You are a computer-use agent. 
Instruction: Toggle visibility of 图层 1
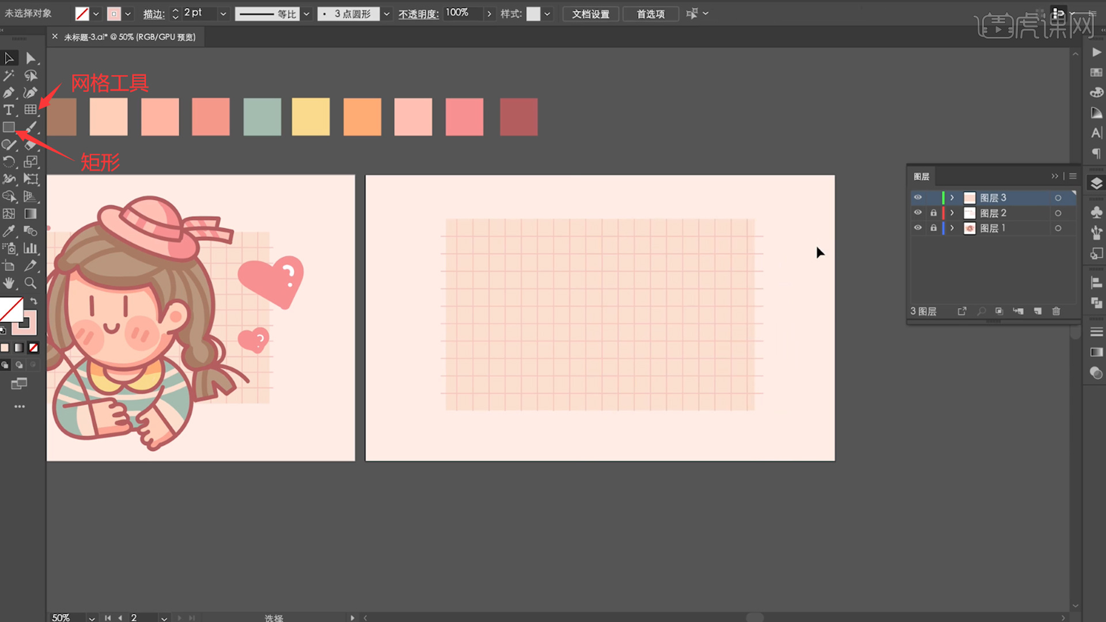(918, 228)
